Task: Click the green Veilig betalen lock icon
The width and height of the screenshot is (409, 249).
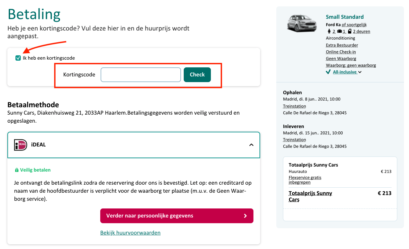Action: point(17,170)
